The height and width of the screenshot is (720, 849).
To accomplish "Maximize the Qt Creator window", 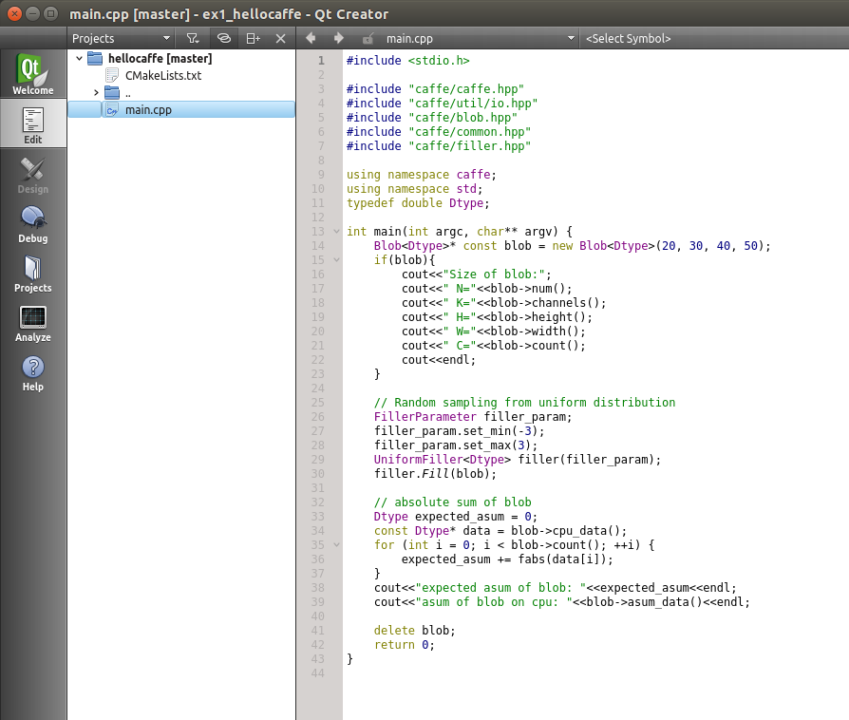I will click(51, 13).
